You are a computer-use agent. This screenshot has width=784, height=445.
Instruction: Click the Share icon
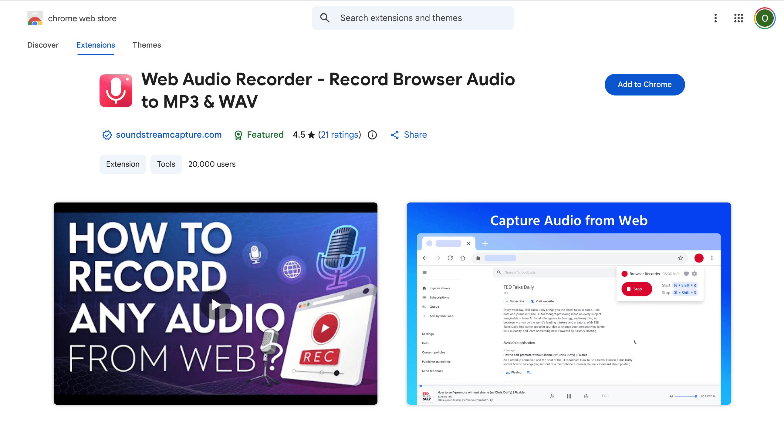click(x=395, y=135)
